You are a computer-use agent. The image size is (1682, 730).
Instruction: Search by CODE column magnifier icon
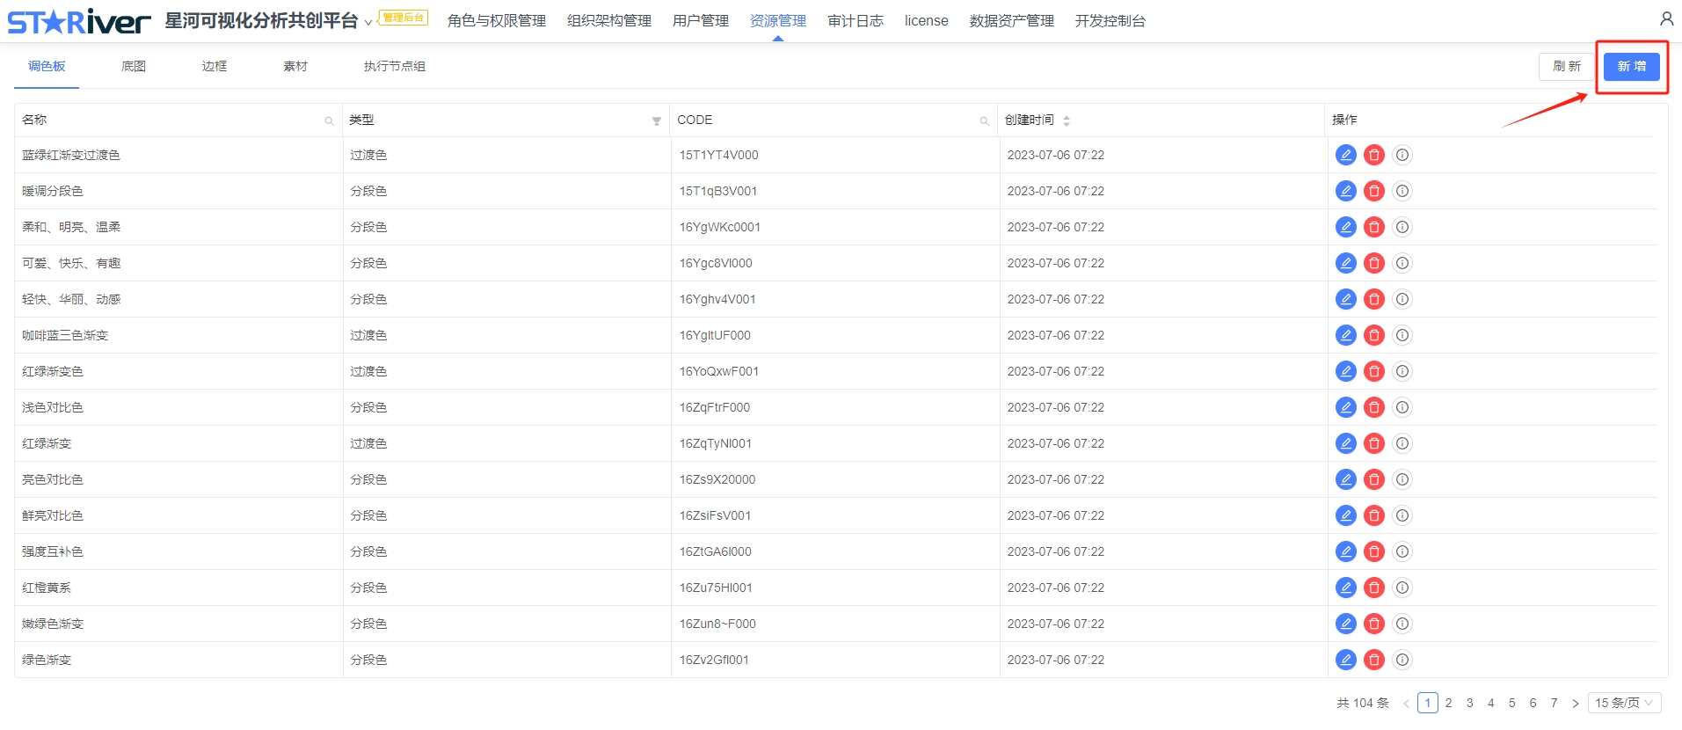(x=984, y=121)
